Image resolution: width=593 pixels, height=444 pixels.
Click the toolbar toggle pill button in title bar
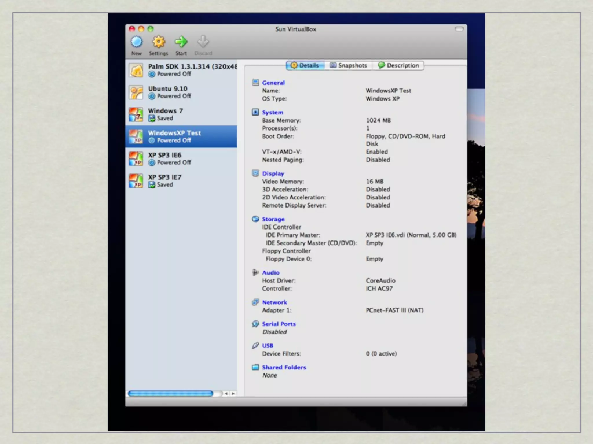(x=459, y=29)
